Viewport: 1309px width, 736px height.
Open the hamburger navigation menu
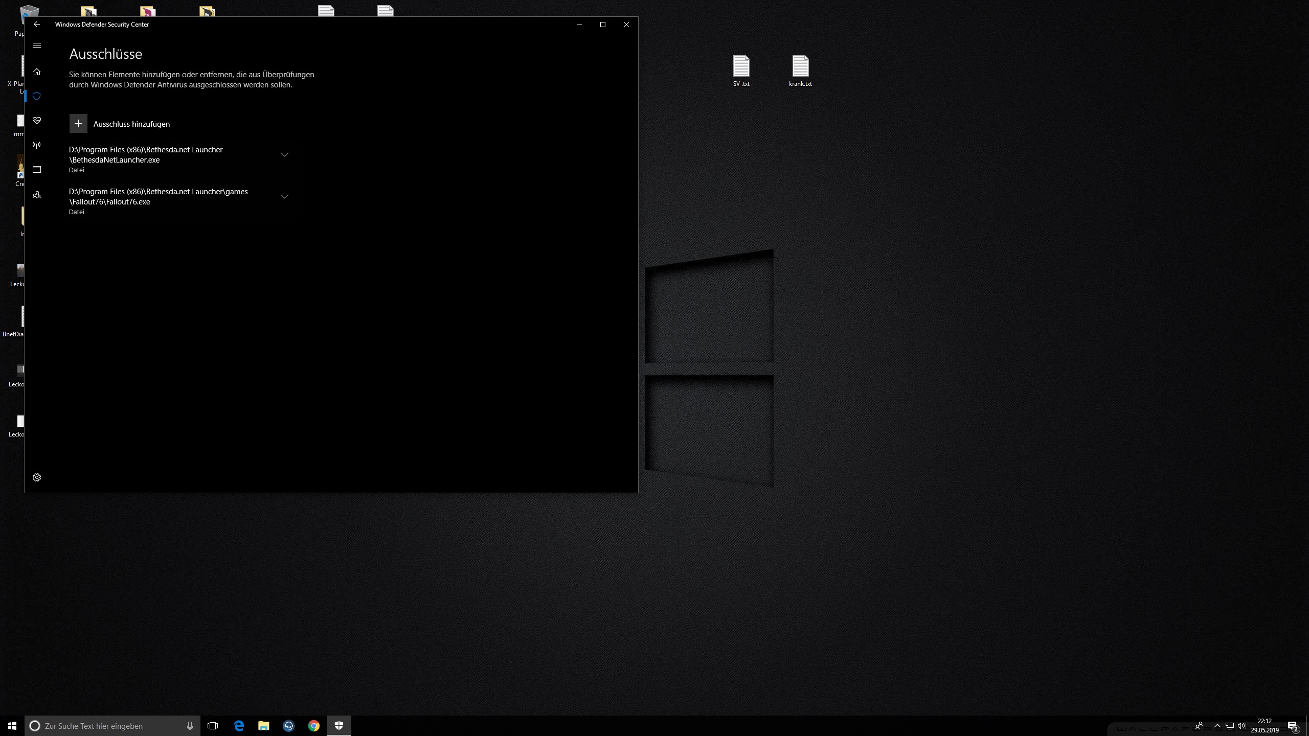[37, 45]
